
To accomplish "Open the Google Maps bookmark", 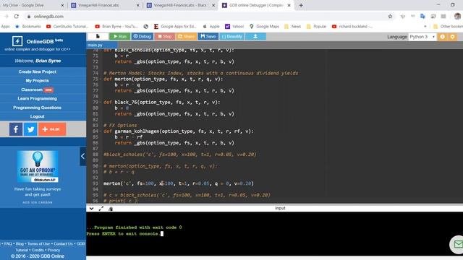I will point(264,27).
